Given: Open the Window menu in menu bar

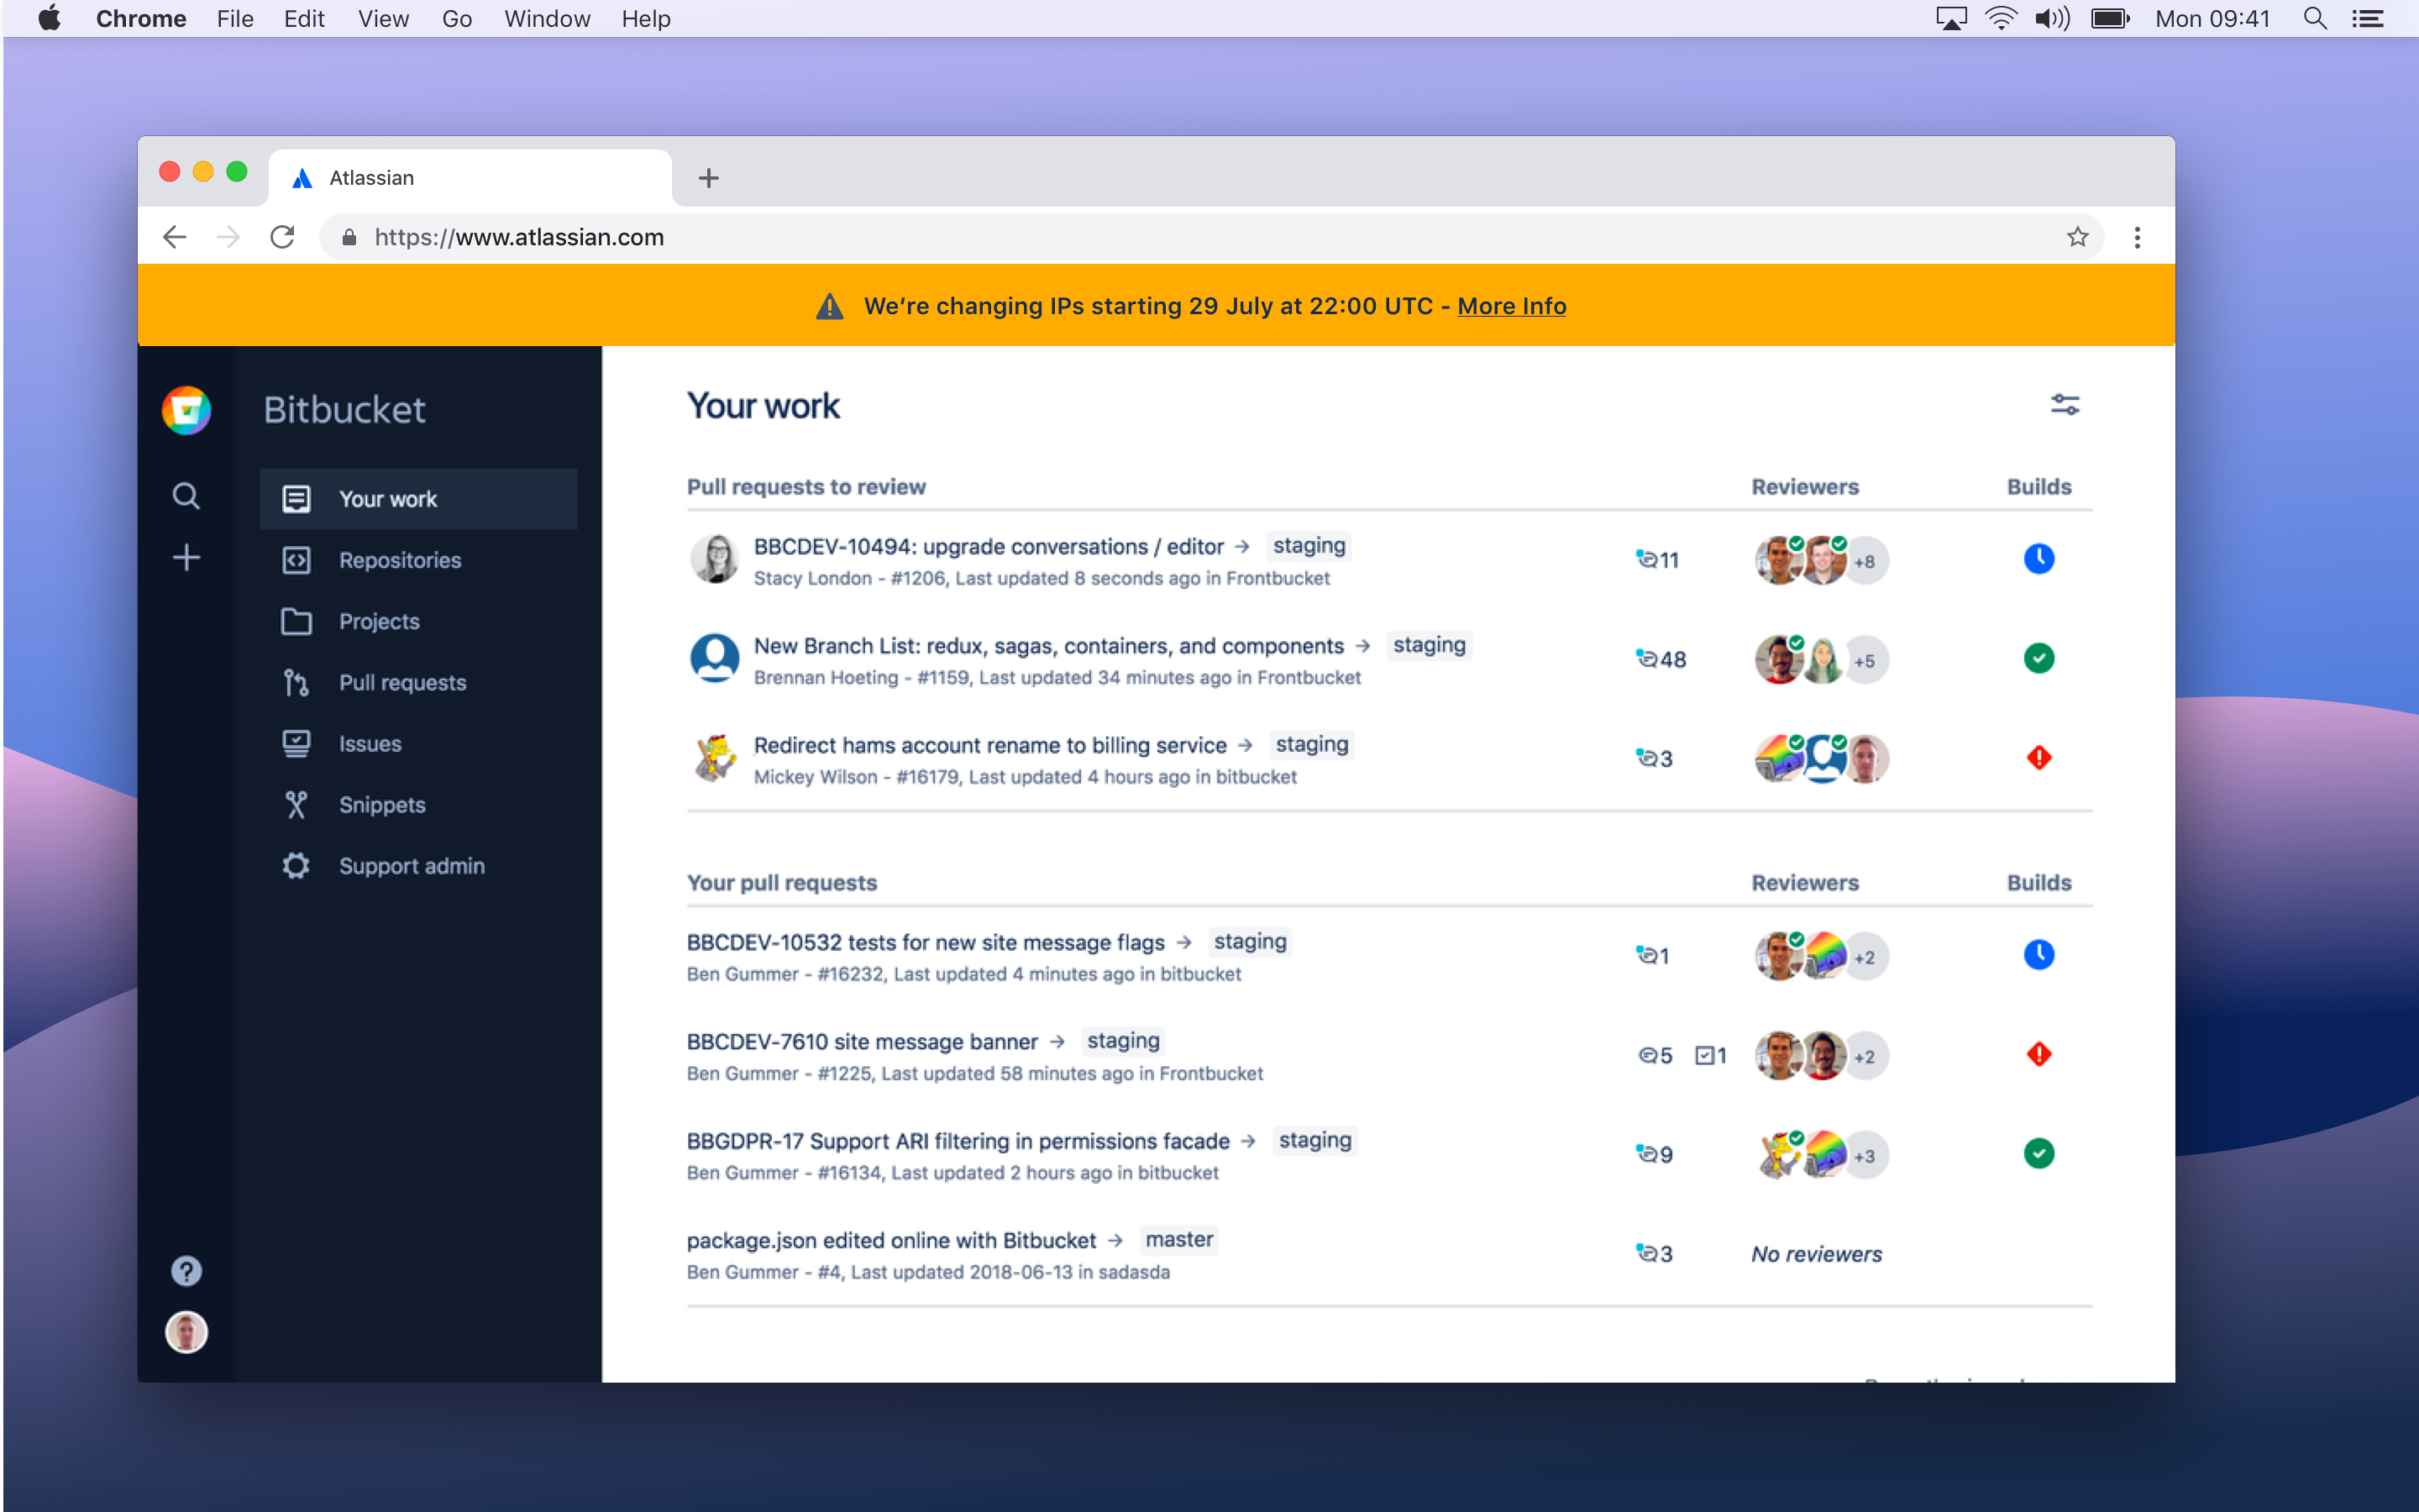Looking at the screenshot, I should [547, 18].
